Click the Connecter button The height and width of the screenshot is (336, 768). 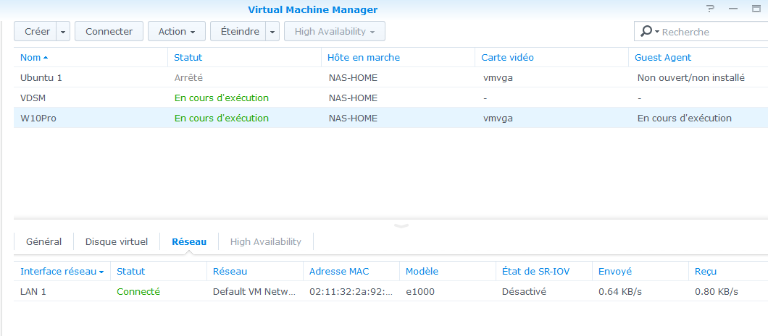(x=109, y=31)
